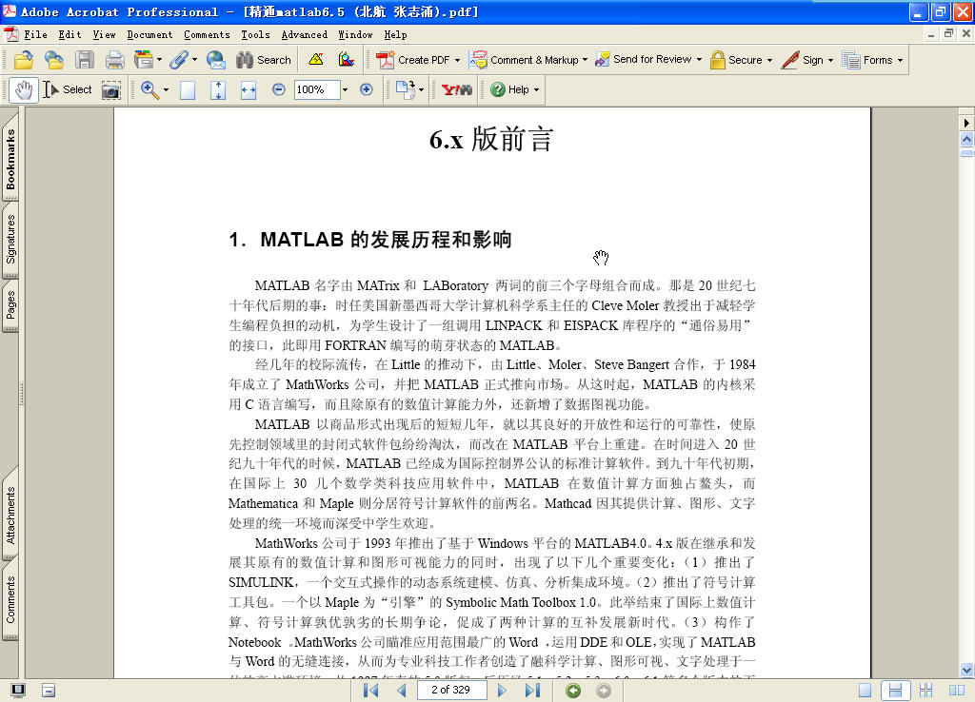Open the Signatures side tab
Image resolution: width=975 pixels, height=702 pixels.
pyautogui.click(x=10, y=239)
